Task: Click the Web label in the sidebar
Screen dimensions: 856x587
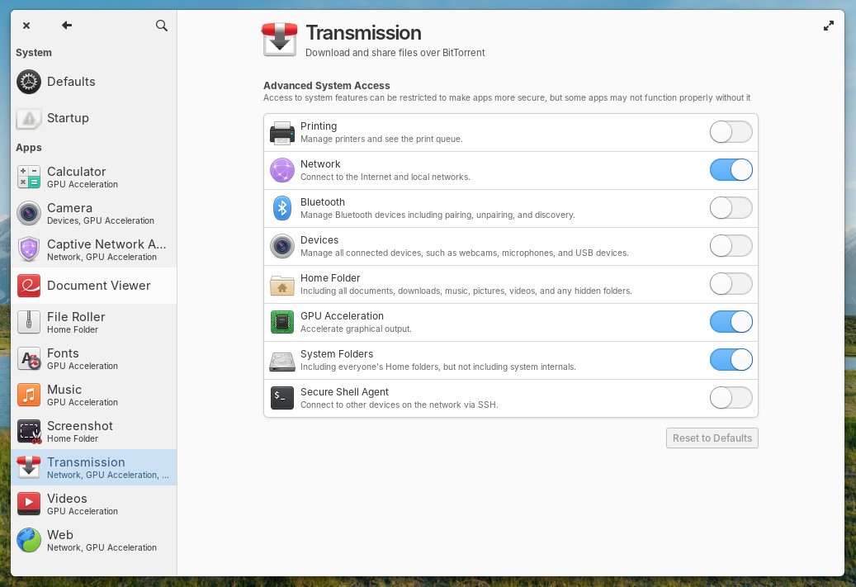Action: (x=60, y=535)
